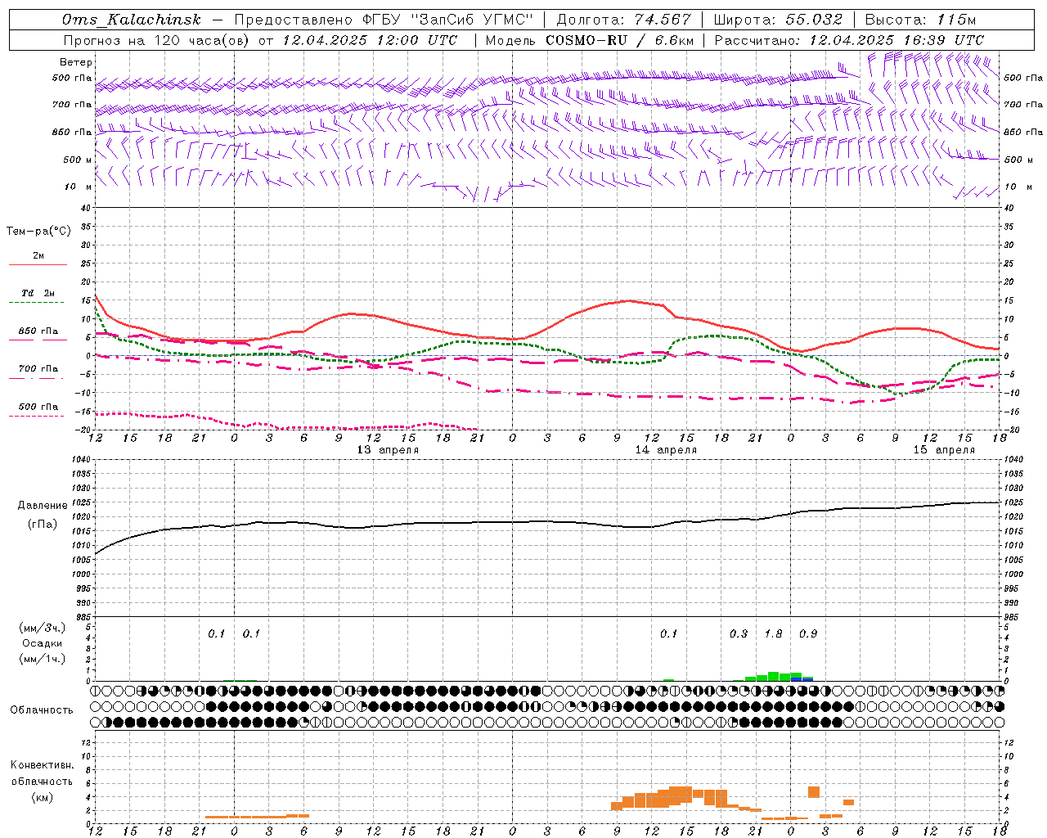Select the model name COSMO-RU / 6.6км

620,40
